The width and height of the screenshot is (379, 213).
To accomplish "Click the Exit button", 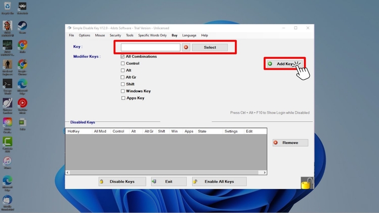I will pyautogui.click(x=169, y=182).
